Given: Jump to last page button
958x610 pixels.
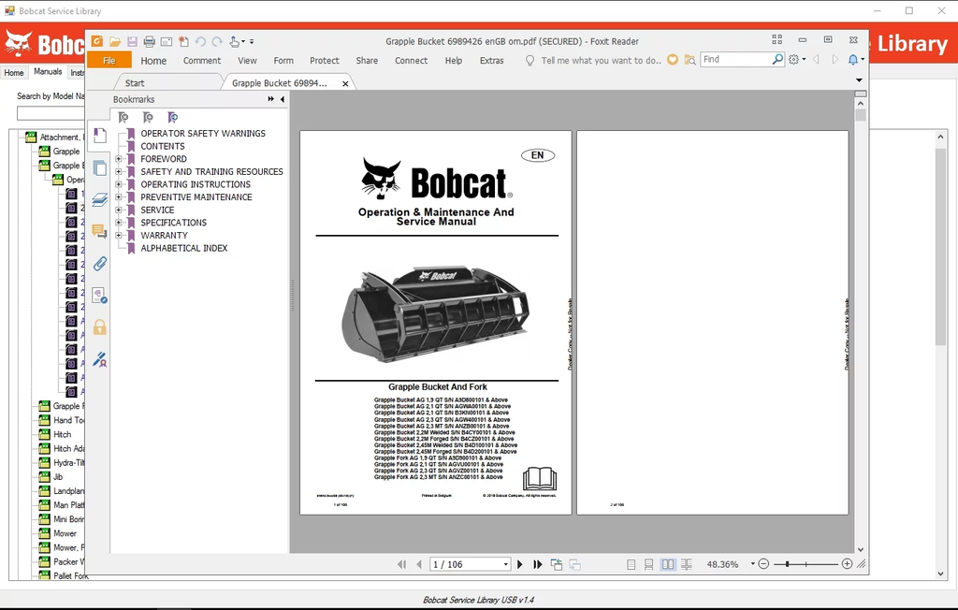Looking at the screenshot, I should tap(538, 564).
